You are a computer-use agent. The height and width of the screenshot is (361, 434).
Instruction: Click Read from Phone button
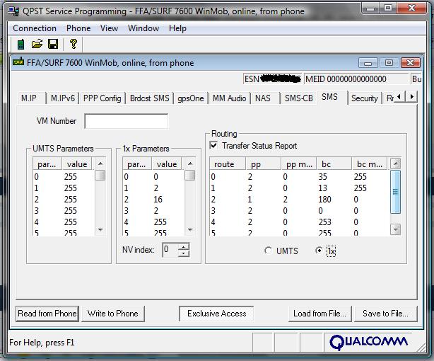(x=47, y=314)
